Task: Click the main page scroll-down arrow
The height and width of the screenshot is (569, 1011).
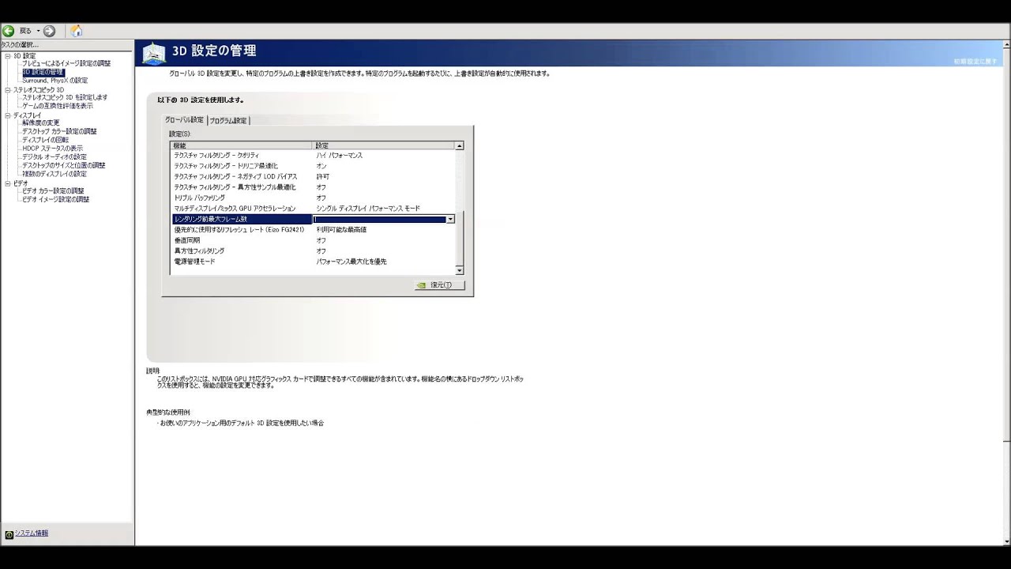Action: coord(1006,541)
